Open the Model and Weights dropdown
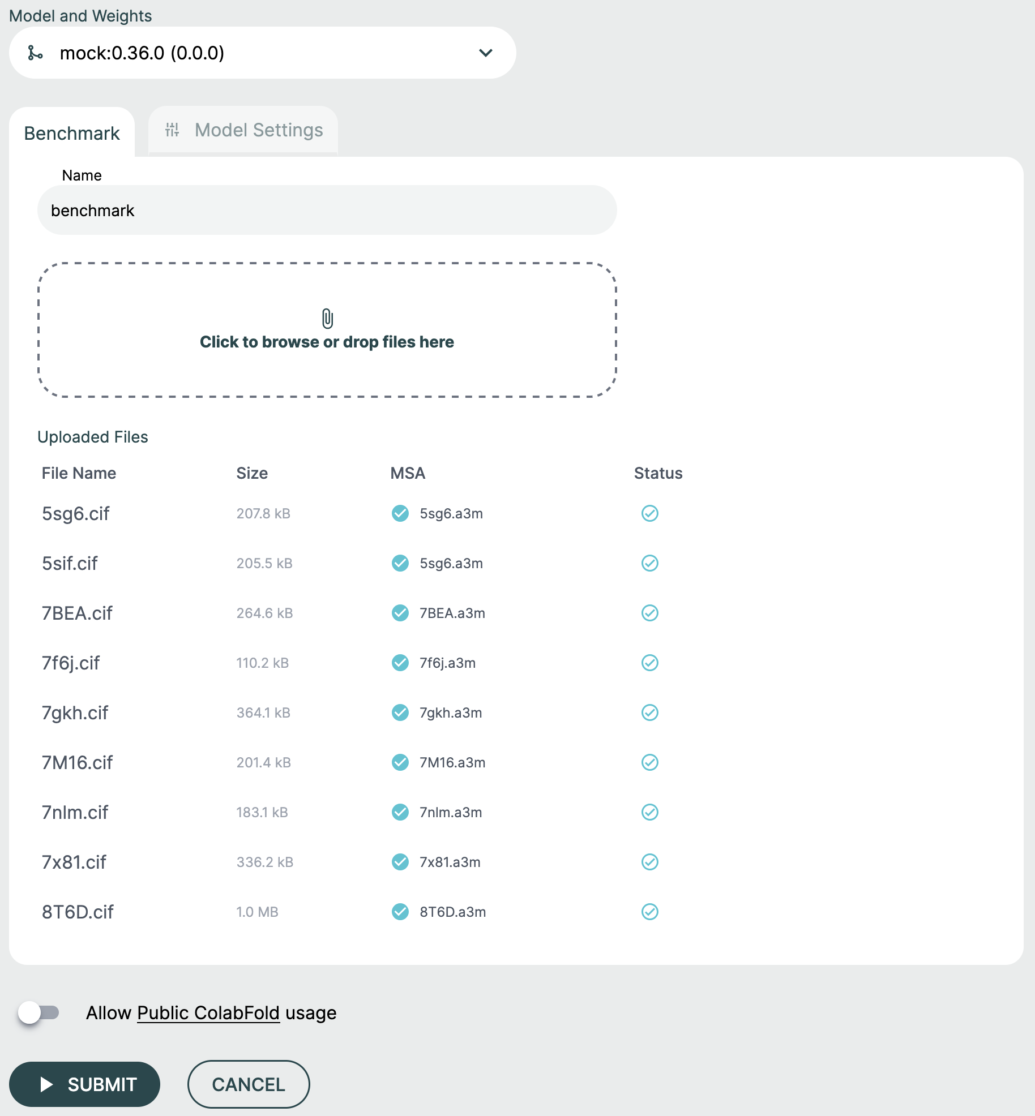Image resolution: width=1035 pixels, height=1116 pixels. click(x=263, y=53)
